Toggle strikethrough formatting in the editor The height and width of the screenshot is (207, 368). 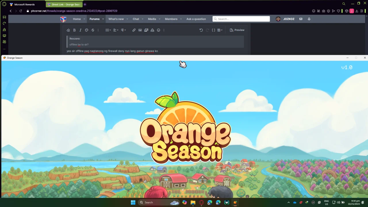click(93, 30)
